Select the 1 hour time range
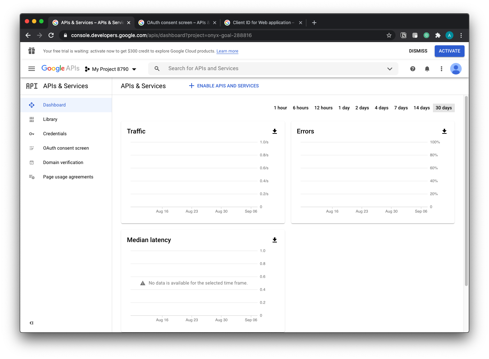Image resolution: width=489 pixels, height=359 pixels. pyautogui.click(x=280, y=108)
